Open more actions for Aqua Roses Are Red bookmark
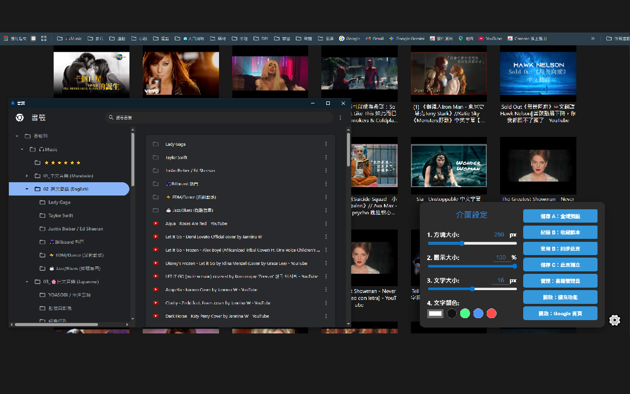Image resolution: width=630 pixels, height=394 pixels. (326, 224)
